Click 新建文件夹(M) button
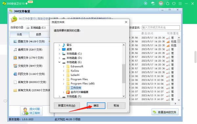 coord(67,106)
